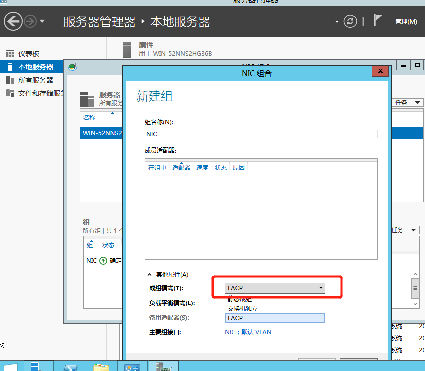Open the Windows Start button
Viewport: 425px width, 371px height.
coord(11,367)
